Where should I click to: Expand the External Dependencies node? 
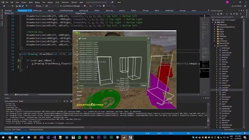(215, 27)
